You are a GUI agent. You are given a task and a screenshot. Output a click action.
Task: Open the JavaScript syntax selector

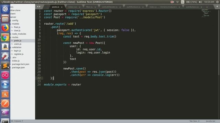click(210, 121)
